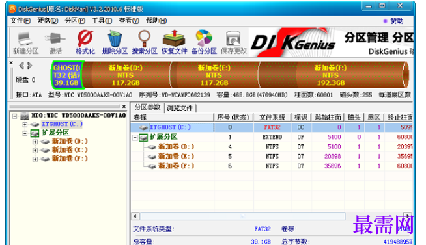Collapse 扩展分区 row in partition table
The width and height of the screenshot is (426, 245).
pyautogui.click(x=135, y=138)
